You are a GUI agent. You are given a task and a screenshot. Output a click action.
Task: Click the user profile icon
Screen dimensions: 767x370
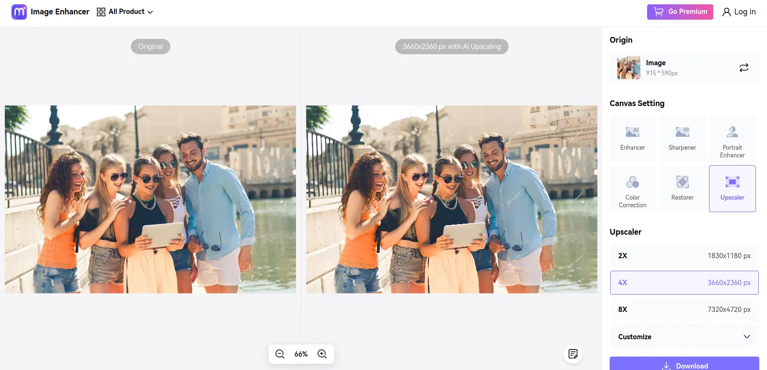coord(727,12)
